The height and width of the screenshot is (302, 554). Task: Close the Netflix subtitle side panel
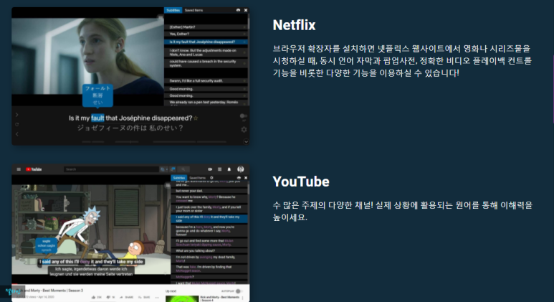[246, 10]
